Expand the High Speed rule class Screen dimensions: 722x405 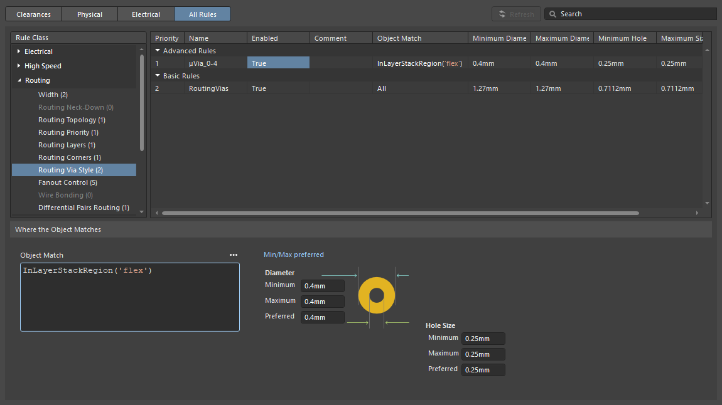19,66
